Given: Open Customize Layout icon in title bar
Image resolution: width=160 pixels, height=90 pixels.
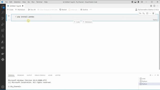Looking at the screenshot, I should coord(142,2).
